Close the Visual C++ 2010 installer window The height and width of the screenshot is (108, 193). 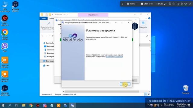click(x=129, y=23)
